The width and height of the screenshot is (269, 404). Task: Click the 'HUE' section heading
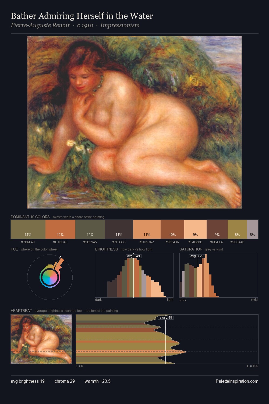point(14,249)
